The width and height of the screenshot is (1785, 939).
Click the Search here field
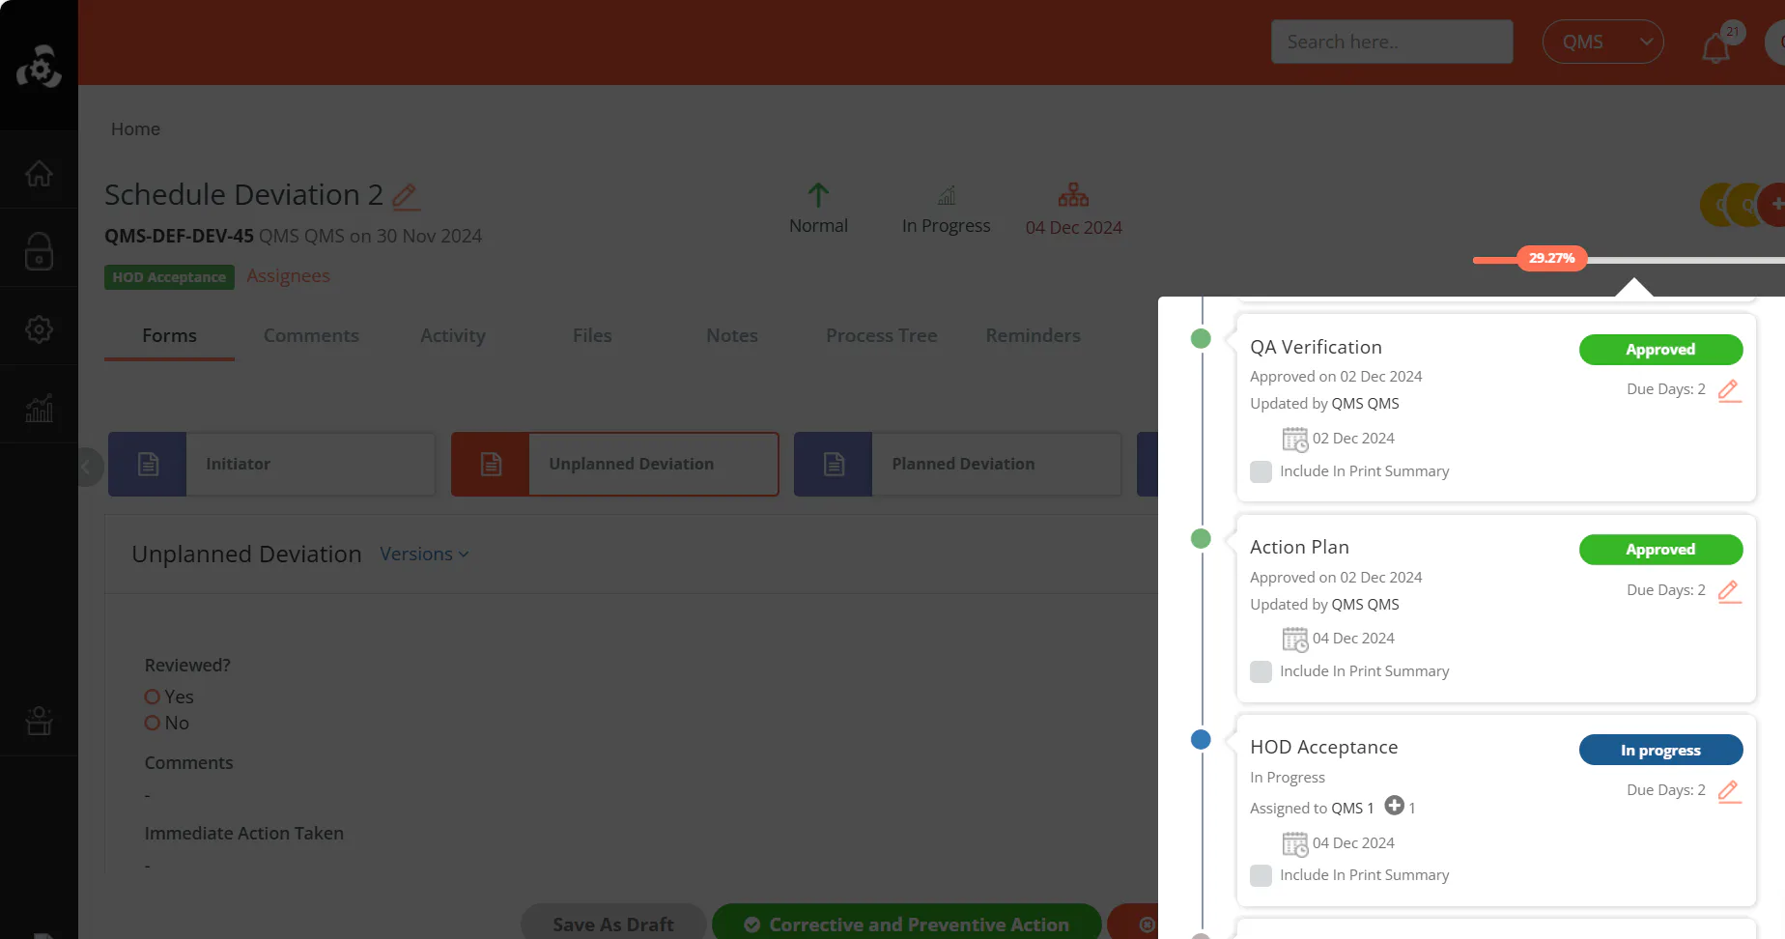click(x=1392, y=42)
